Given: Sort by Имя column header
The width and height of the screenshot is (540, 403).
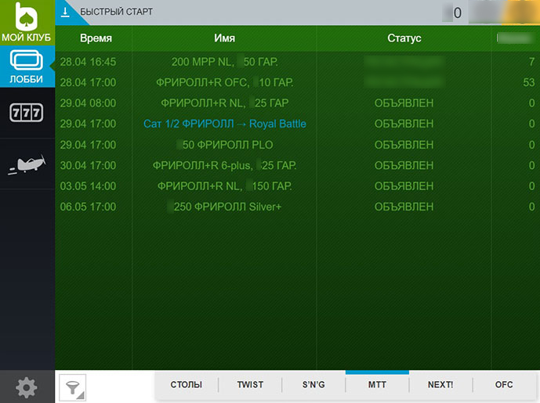Looking at the screenshot, I should click(x=224, y=38).
